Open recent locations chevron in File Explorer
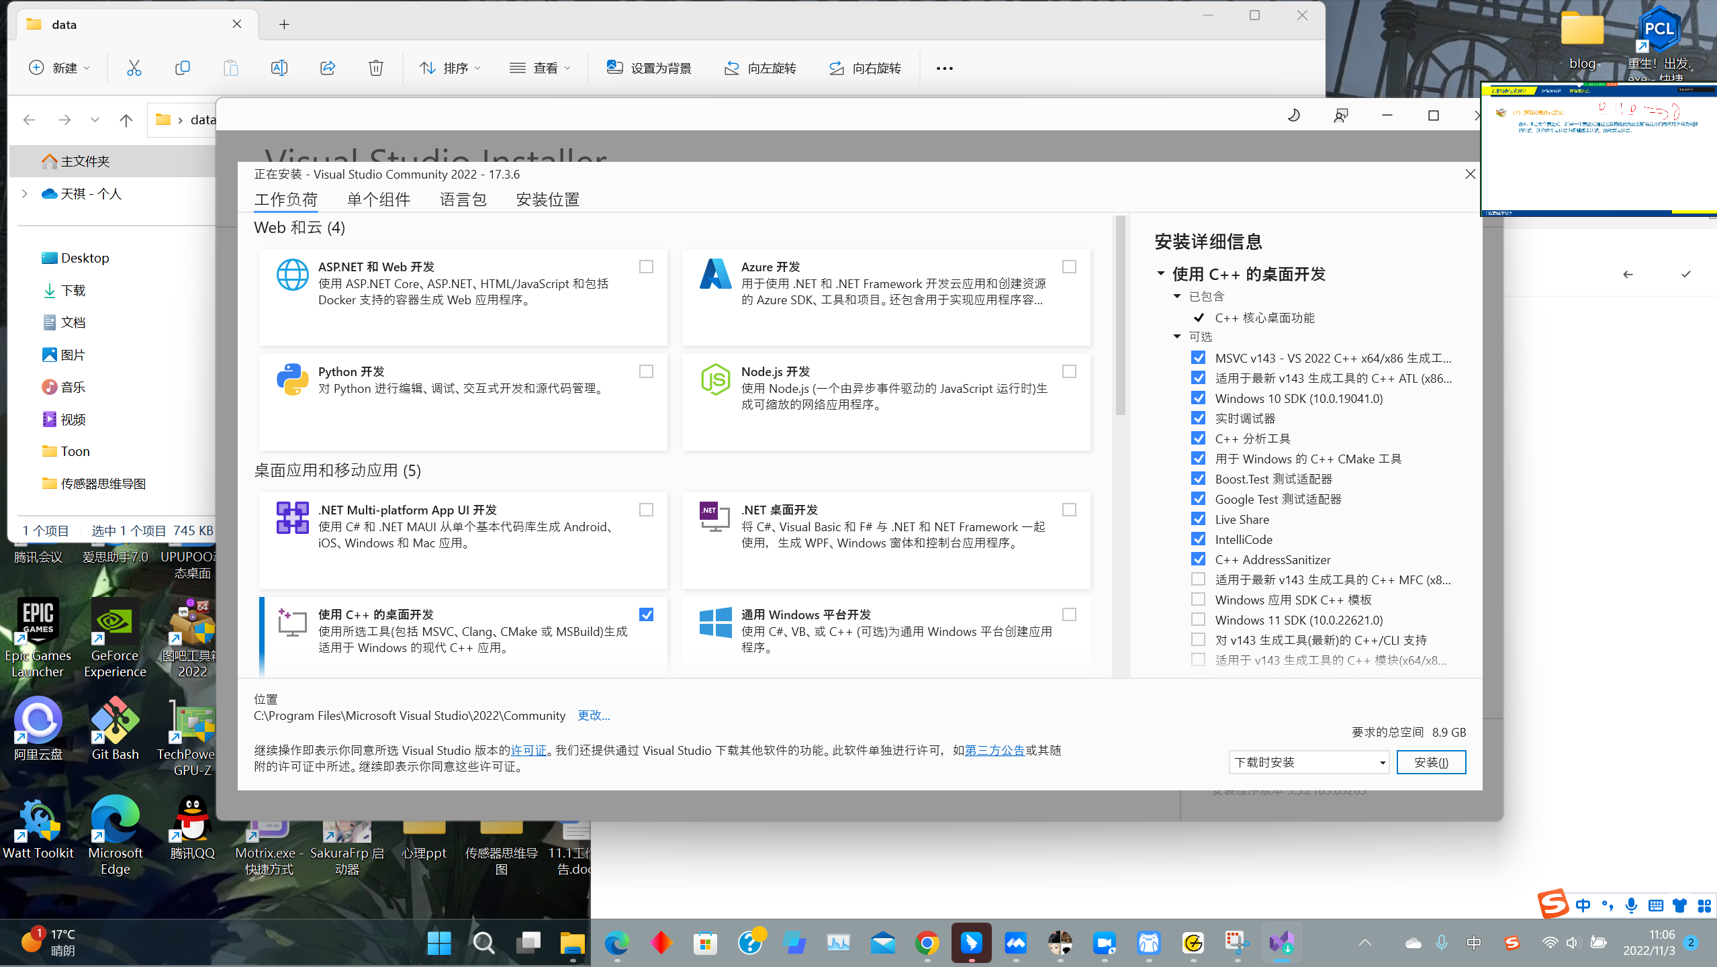Viewport: 1717px width, 967px height. pyautogui.click(x=95, y=120)
